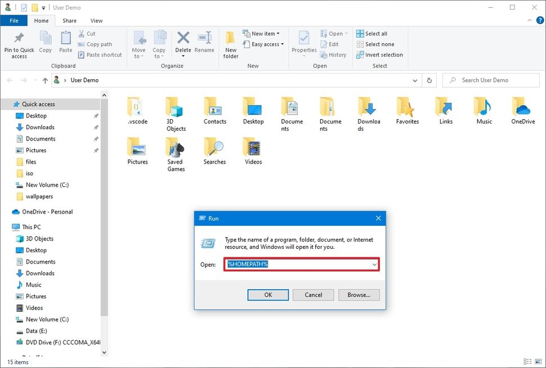Switch to the View ribbon tab
This screenshot has height=368, width=546.
coord(96,20)
